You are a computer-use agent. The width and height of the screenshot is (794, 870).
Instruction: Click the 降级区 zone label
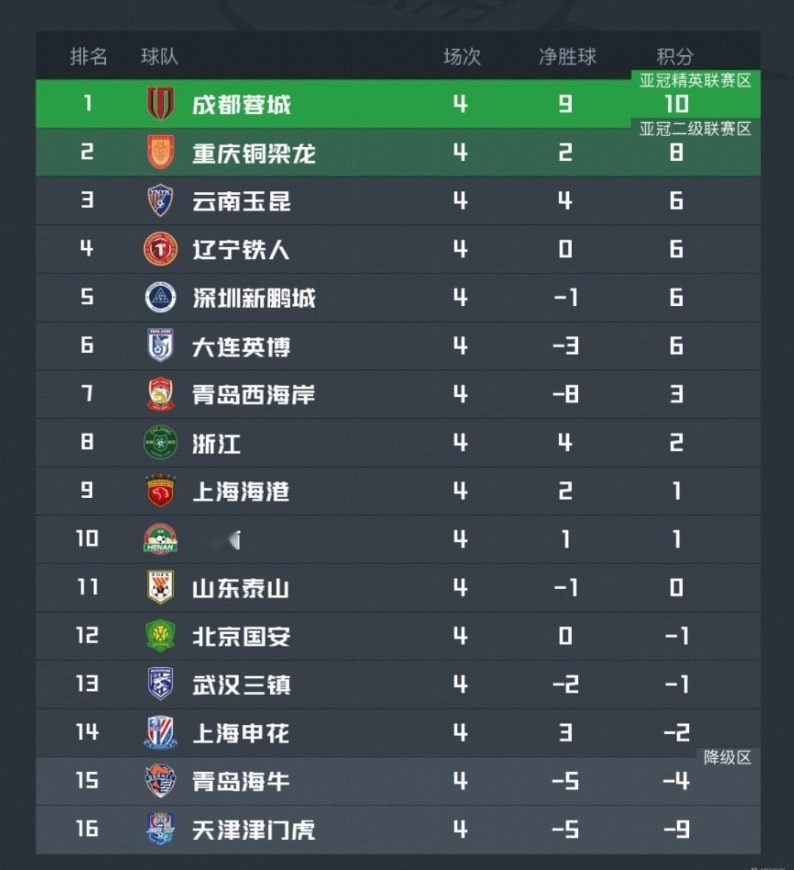727,757
